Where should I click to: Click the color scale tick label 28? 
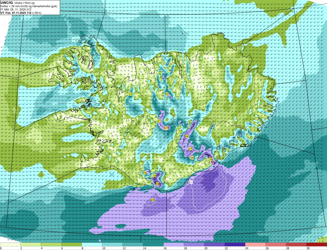coord(287,248)
